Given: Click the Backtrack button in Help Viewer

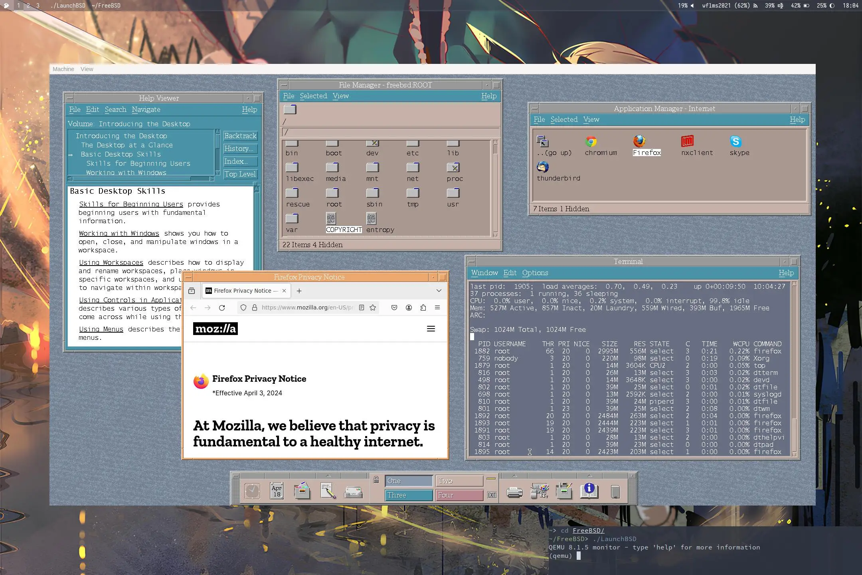Looking at the screenshot, I should (240, 136).
